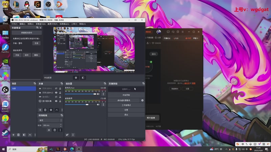271x152 pixels.
Task: Undock the multi-stream plugin panel float icon
Action: tap(37, 28)
